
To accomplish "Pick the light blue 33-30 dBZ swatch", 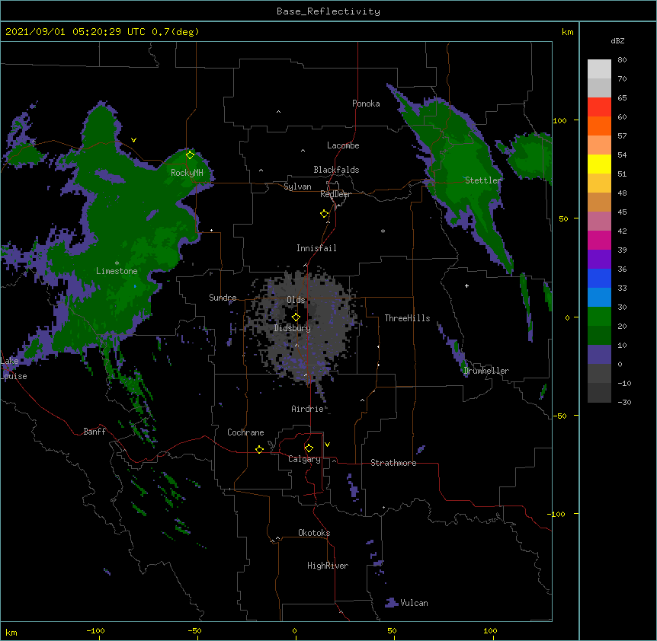I will point(599,298).
